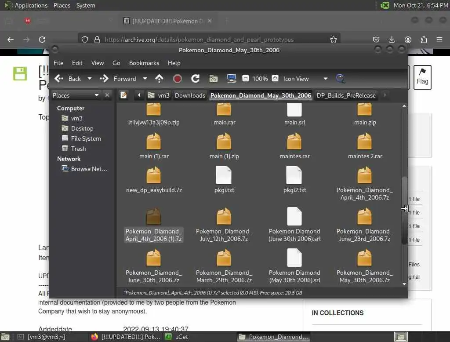Switch to uGet in the taskbar
The image size is (450, 342).
coord(177,337)
